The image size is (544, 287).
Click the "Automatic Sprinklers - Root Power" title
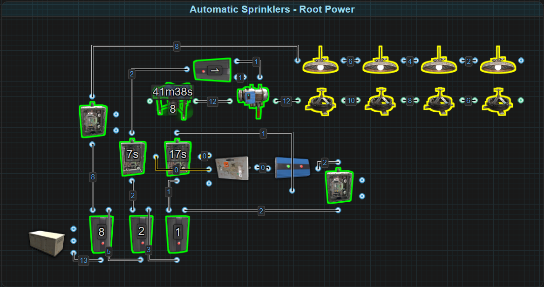tap(272, 9)
